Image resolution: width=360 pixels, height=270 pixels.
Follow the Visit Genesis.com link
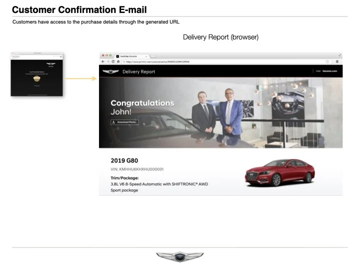coord(326,71)
